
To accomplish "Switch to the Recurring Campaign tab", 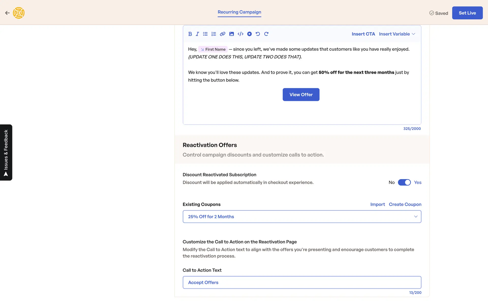I will click(239, 12).
